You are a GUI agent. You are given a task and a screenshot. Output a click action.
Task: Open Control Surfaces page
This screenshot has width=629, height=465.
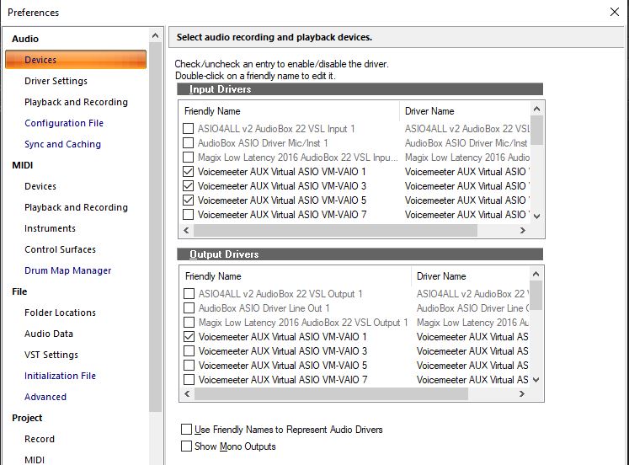pyautogui.click(x=60, y=249)
